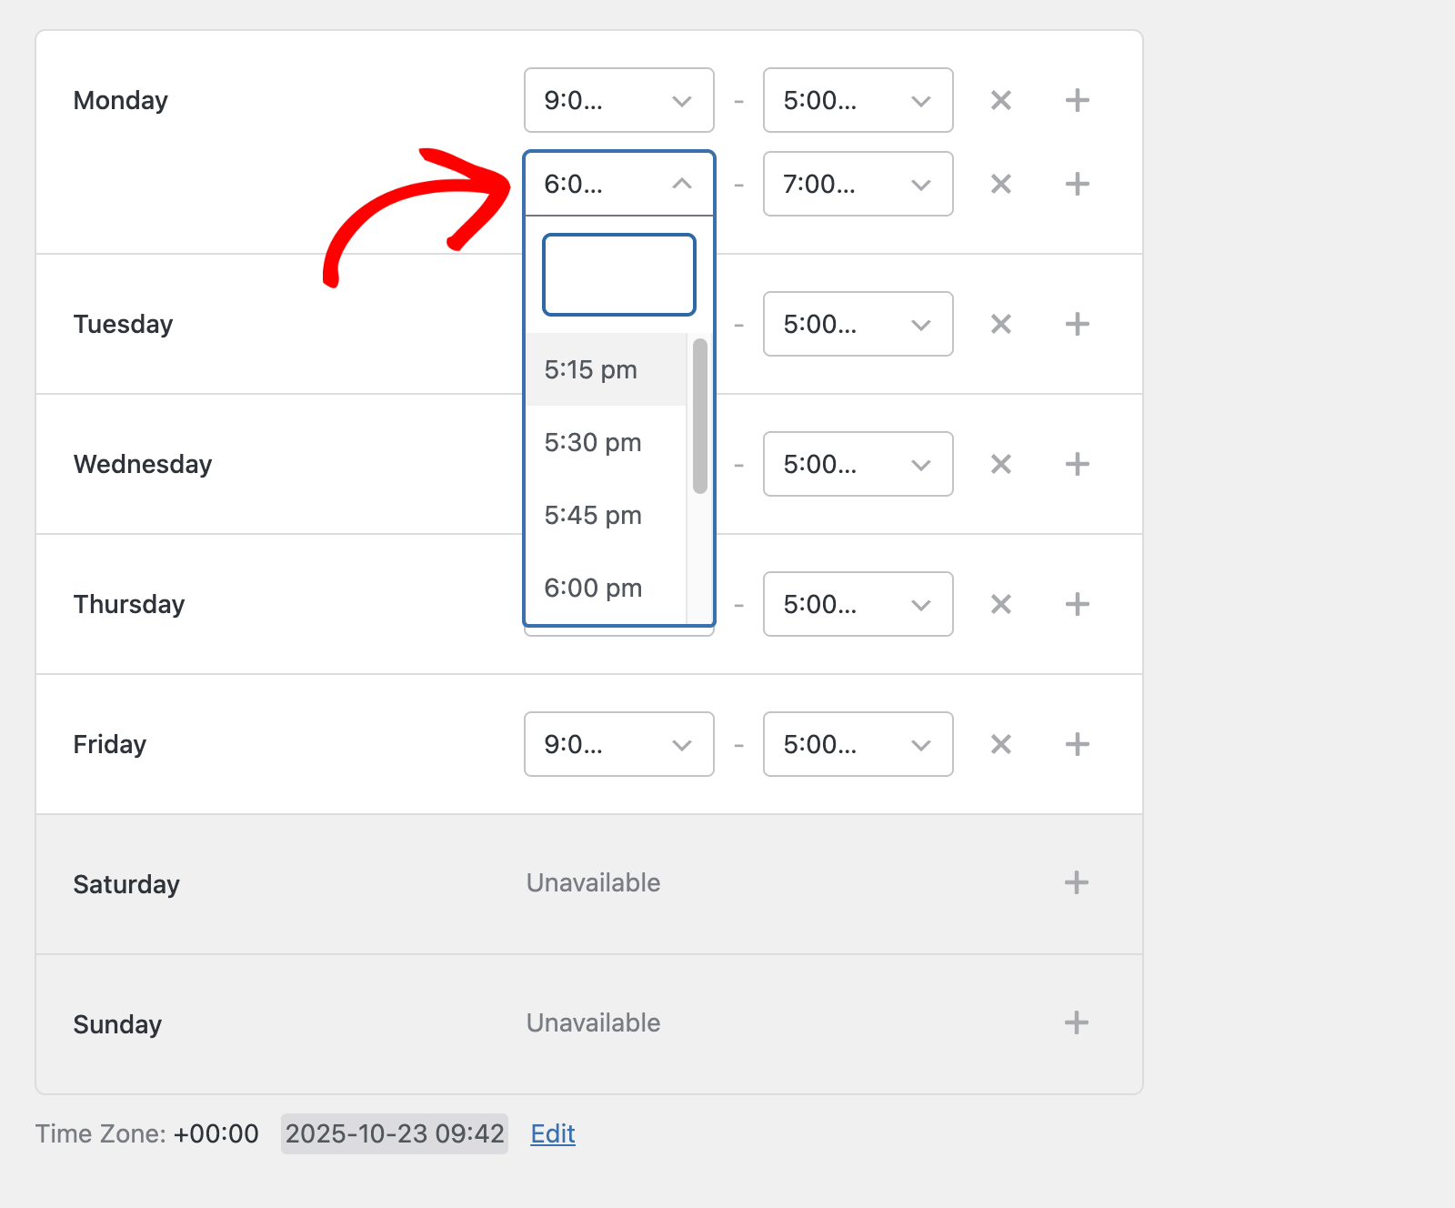Remove Wednesday's time range
The width and height of the screenshot is (1455, 1208).
click(1000, 464)
